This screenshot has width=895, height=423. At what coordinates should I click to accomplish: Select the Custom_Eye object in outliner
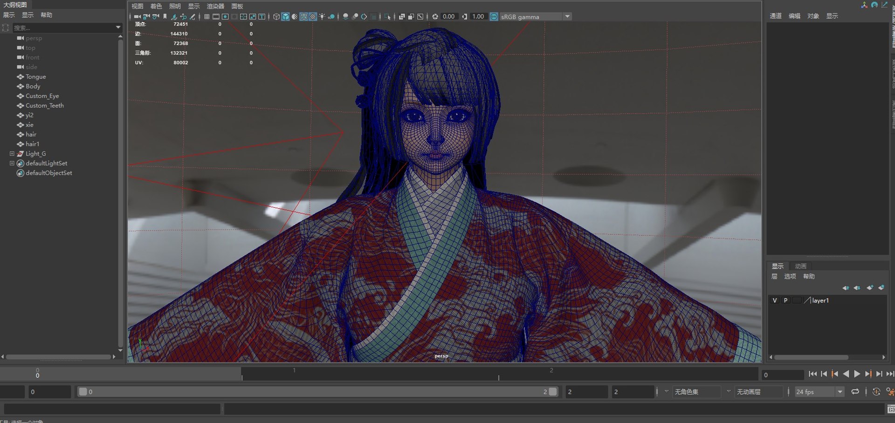(x=42, y=96)
